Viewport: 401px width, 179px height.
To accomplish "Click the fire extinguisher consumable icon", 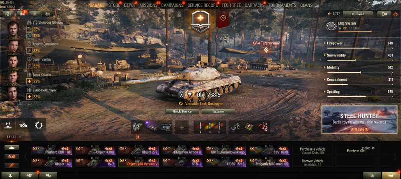I will click(263, 127).
